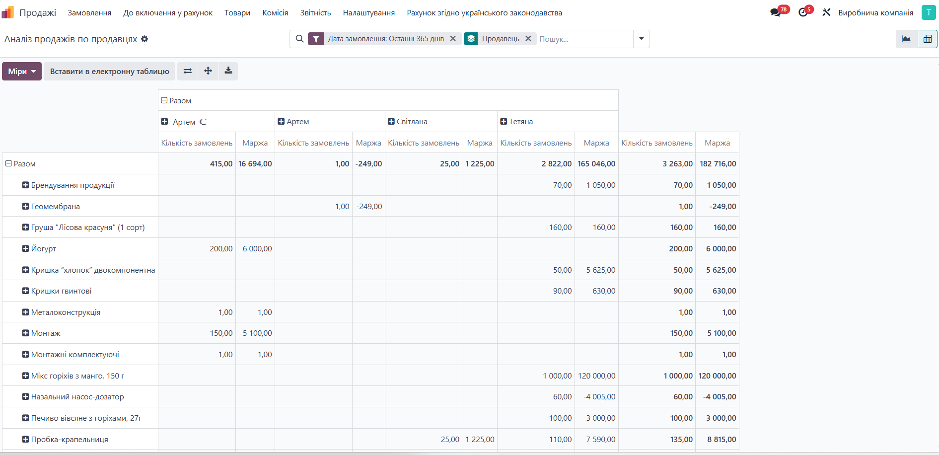Click the expand all icon
The height and width of the screenshot is (455, 939).
point(208,71)
